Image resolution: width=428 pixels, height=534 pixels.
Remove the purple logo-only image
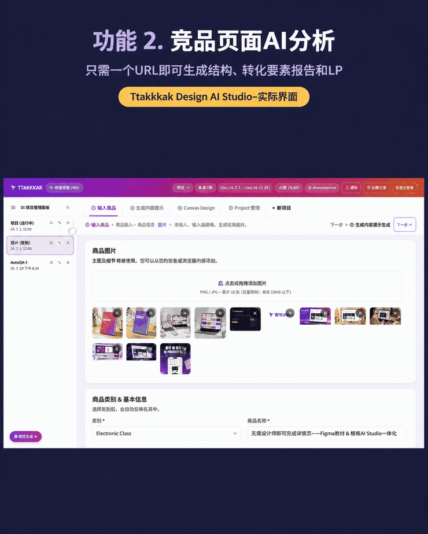tap(290, 313)
